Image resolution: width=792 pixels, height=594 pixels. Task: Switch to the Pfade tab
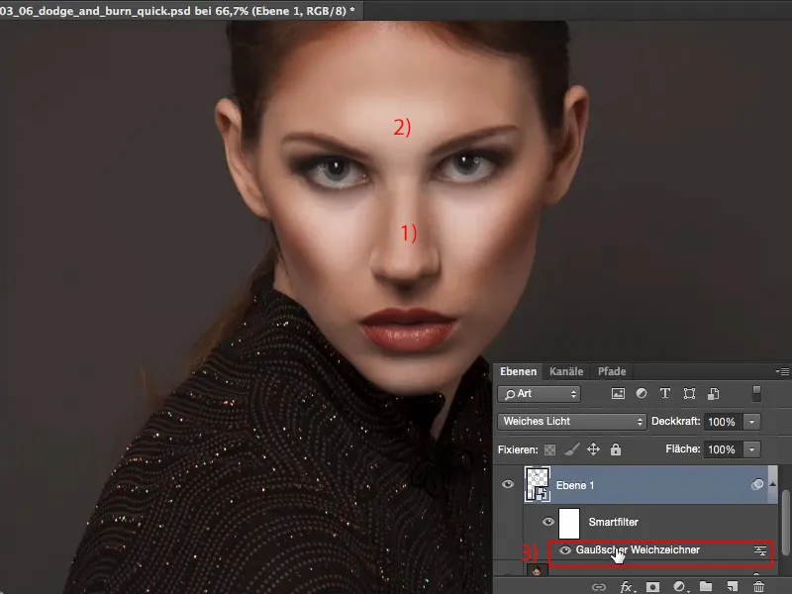[x=611, y=372]
